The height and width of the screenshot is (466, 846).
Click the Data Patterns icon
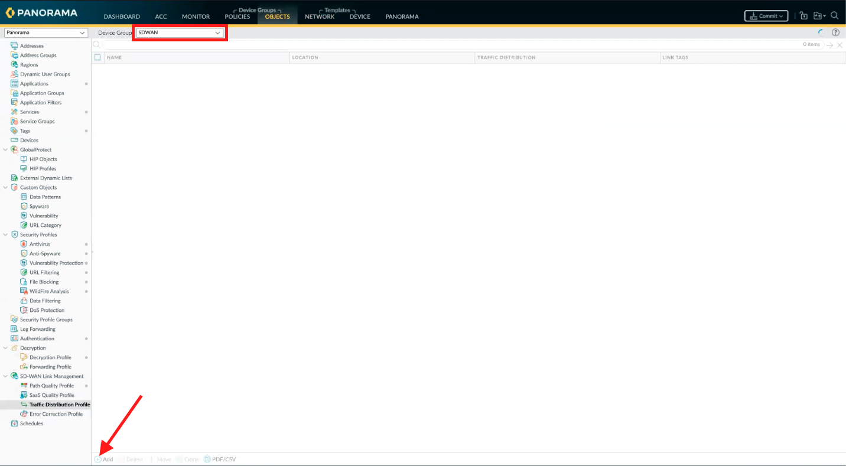tap(24, 197)
